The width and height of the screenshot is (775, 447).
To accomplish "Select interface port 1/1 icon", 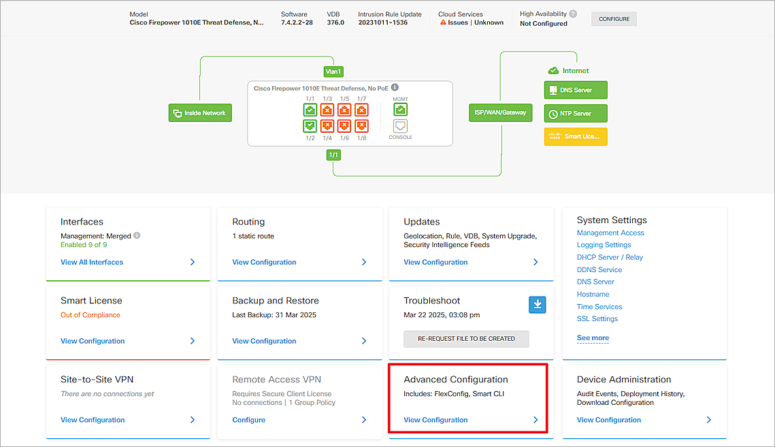I will [311, 109].
